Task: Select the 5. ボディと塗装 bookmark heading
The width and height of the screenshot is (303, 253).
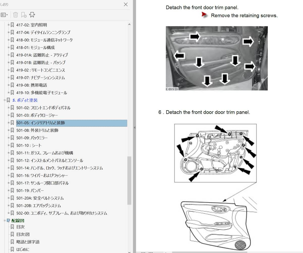Action: [x=25, y=100]
